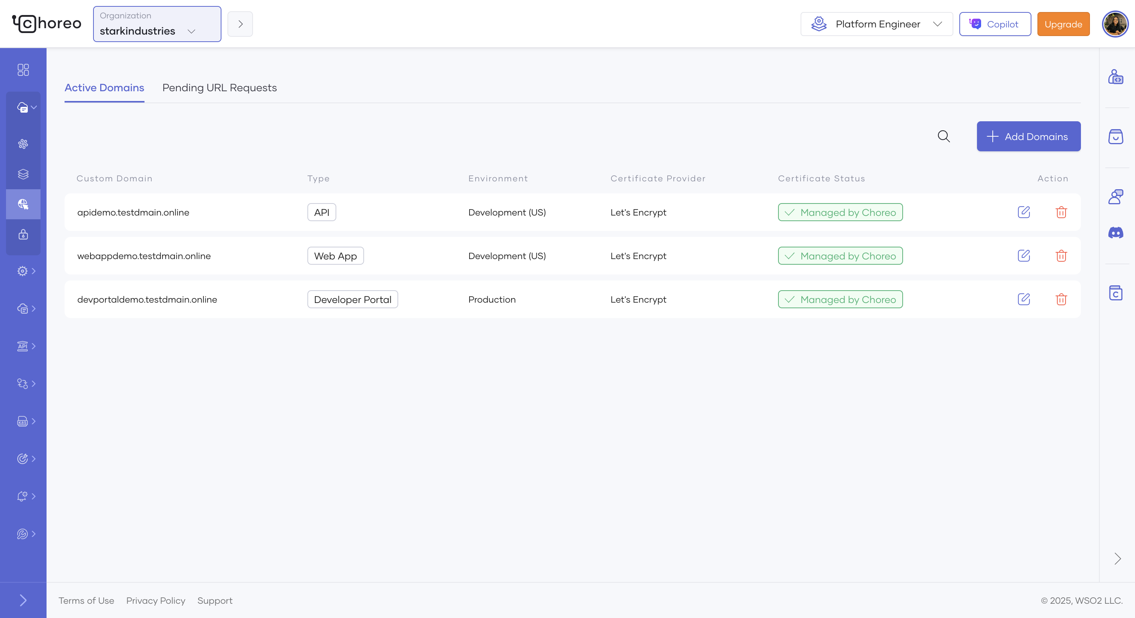1135x618 pixels.
Task: Open the Terms of Use link
Action: pyautogui.click(x=86, y=600)
